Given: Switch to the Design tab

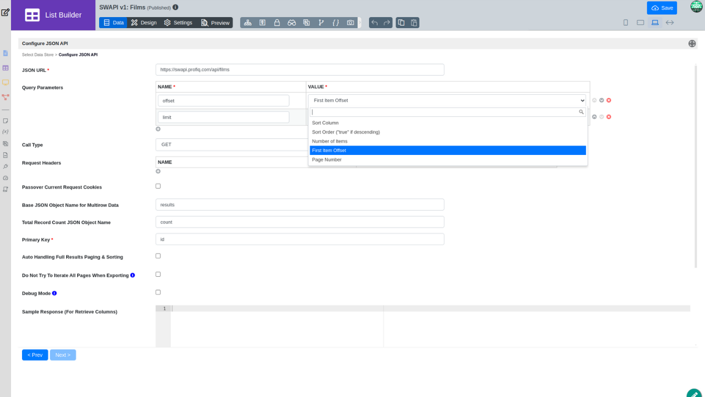Looking at the screenshot, I should pyautogui.click(x=143, y=23).
